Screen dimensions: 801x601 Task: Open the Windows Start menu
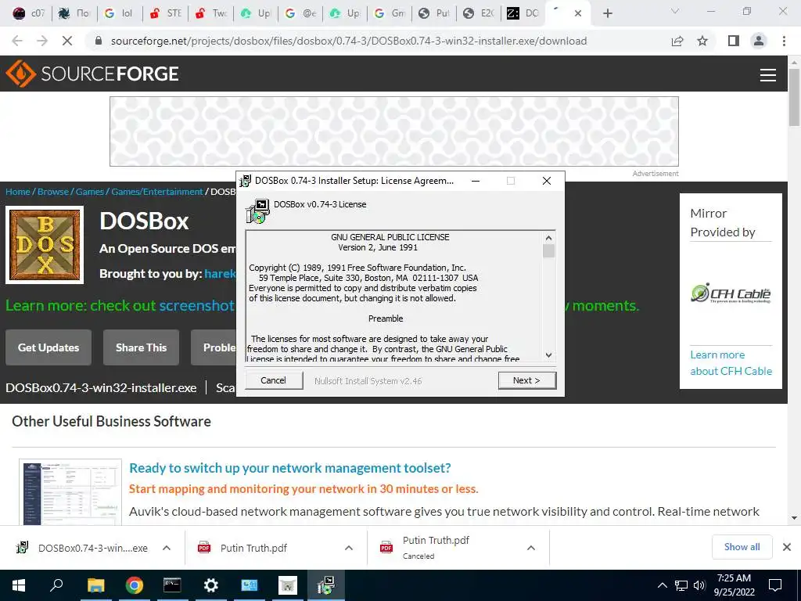tap(19, 585)
